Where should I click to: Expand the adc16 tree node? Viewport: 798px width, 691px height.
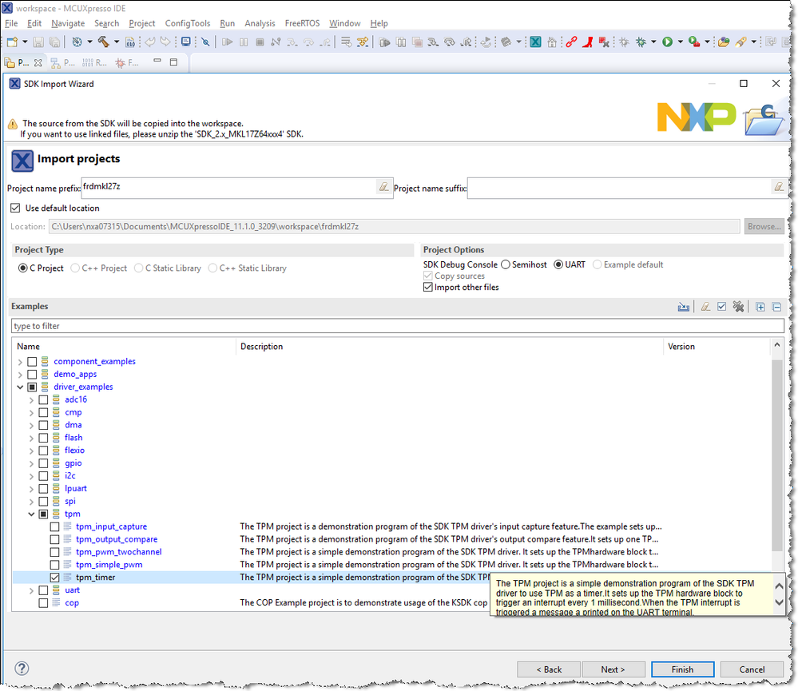[31, 399]
